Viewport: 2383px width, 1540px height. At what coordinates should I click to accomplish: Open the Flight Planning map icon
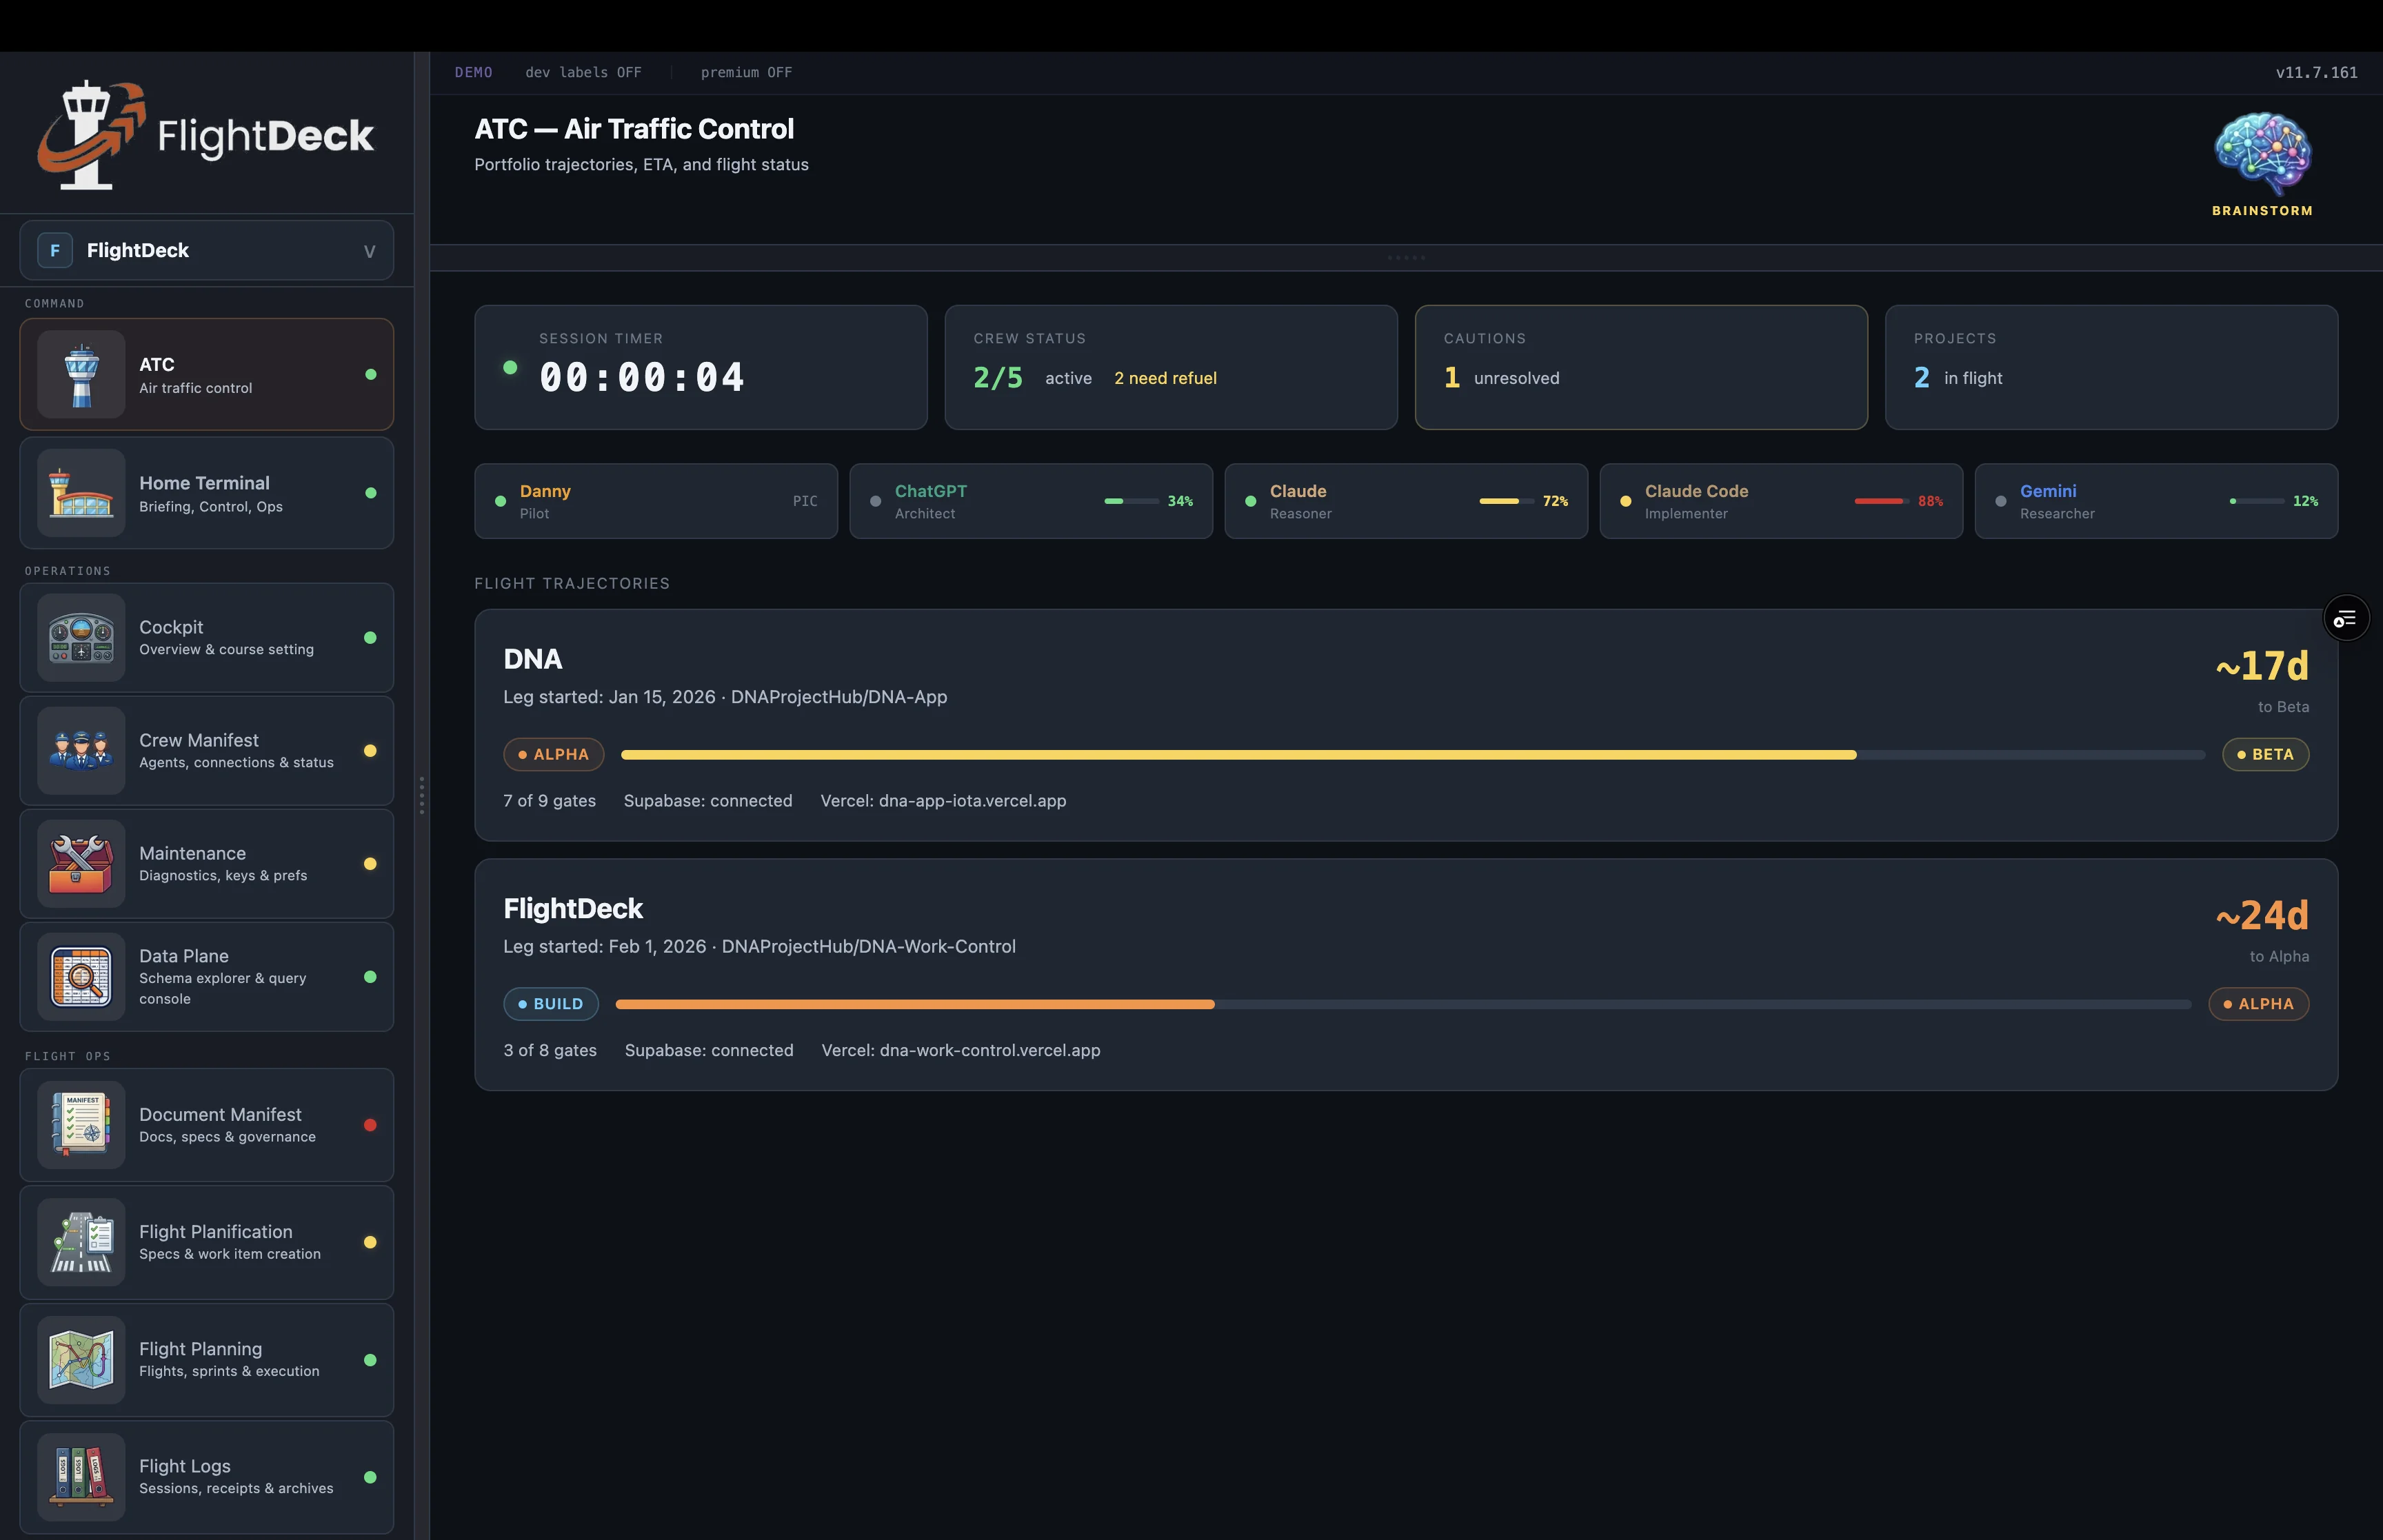pyautogui.click(x=81, y=1360)
